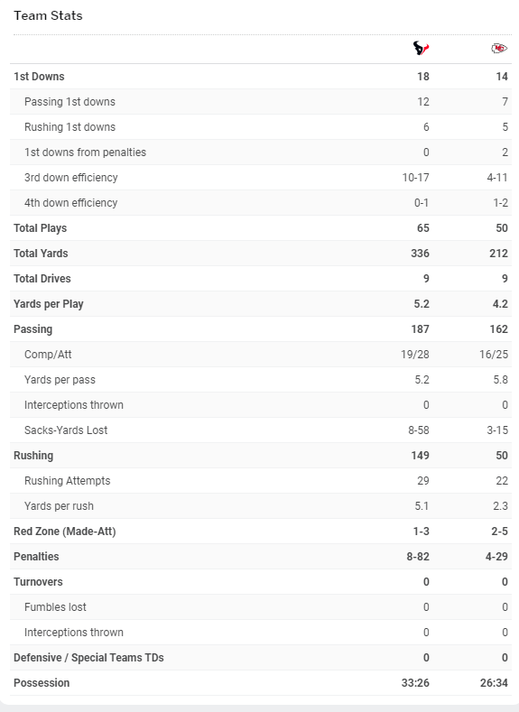Click the Turnovers row label
The width and height of the screenshot is (519, 712).
click(38, 582)
